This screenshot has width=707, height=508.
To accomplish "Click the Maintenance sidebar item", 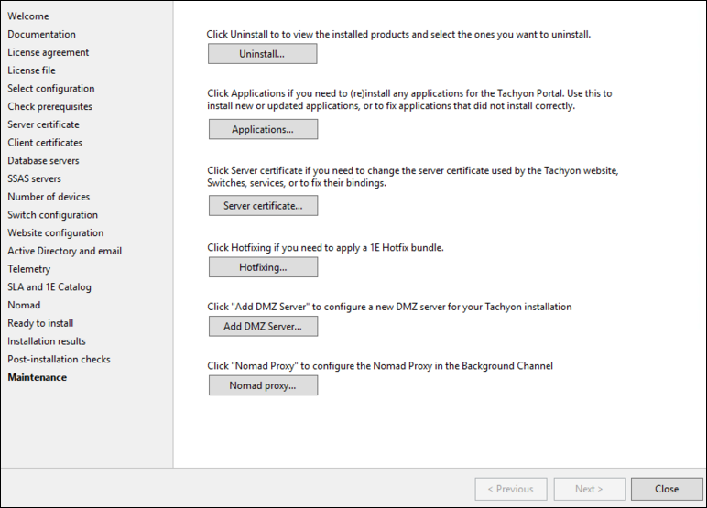I will 37,377.
